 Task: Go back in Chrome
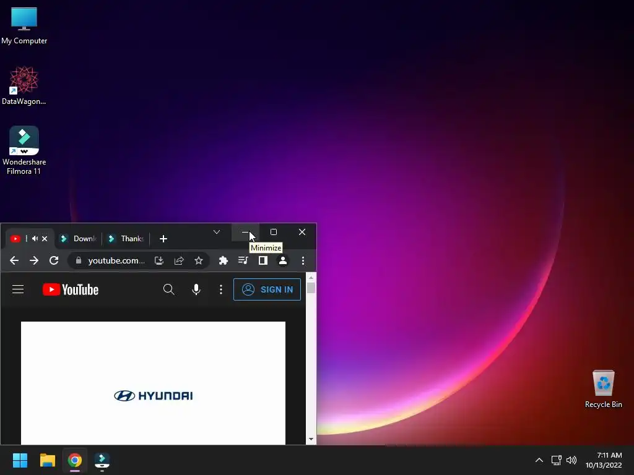pyautogui.click(x=14, y=260)
